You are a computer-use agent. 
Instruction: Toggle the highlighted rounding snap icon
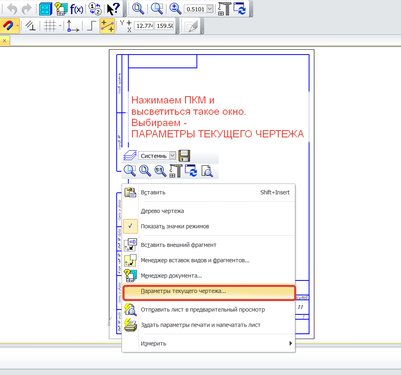pos(107,26)
